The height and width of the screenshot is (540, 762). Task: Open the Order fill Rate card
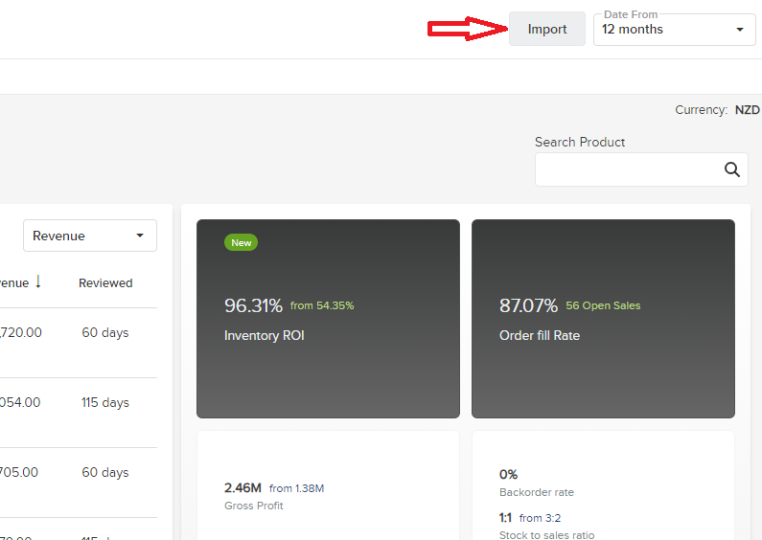click(x=603, y=319)
